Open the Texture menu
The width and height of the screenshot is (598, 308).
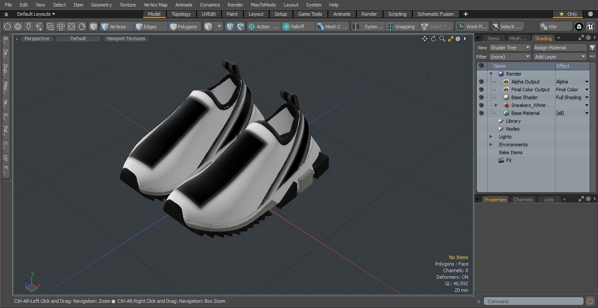pyautogui.click(x=127, y=5)
